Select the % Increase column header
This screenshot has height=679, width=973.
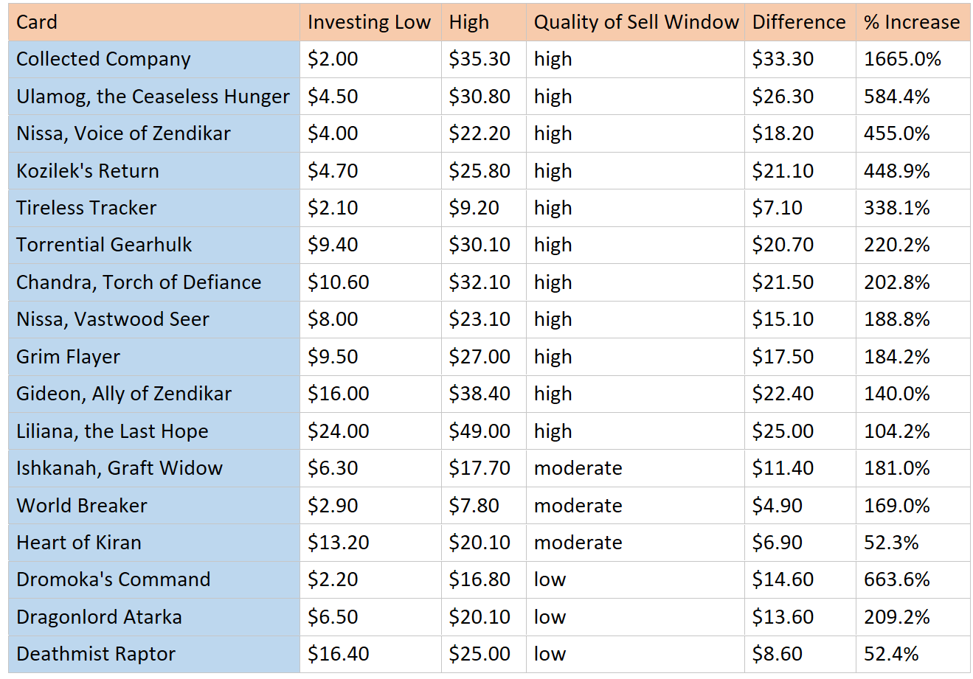coord(912,22)
